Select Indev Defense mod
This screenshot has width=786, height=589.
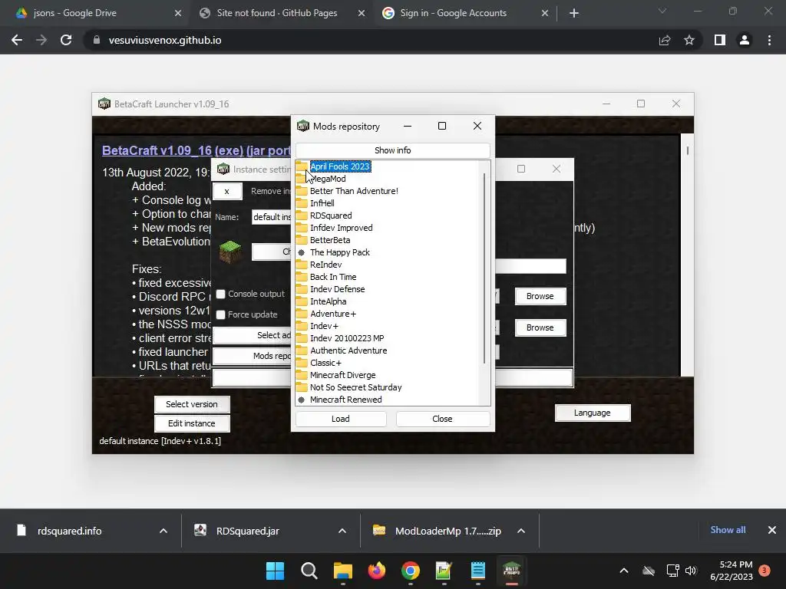[x=338, y=289]
